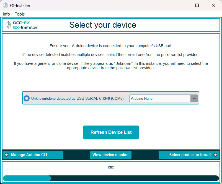This screenshot has width=222, height=184.
Task: Click the right arrow icon beside Select product
Action: [x=215, y=155]
